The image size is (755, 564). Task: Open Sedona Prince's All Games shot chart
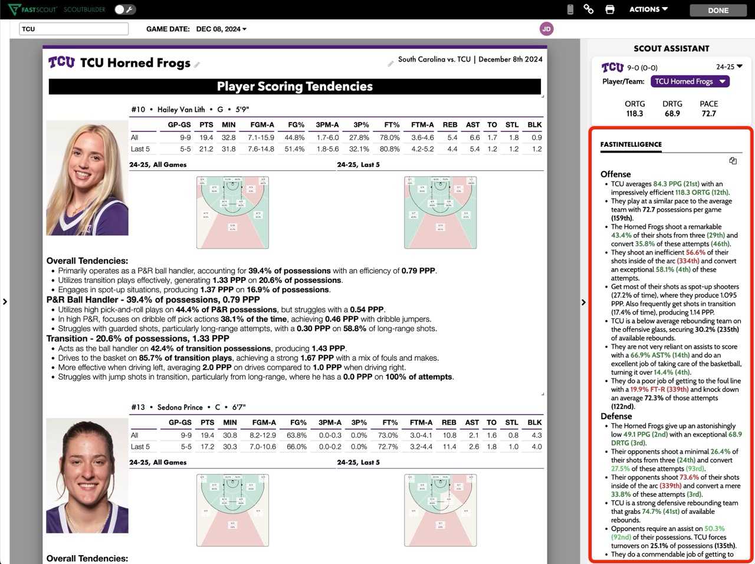(x=232, y=510)
